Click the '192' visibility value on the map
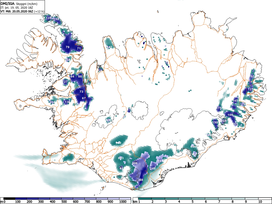272x204 pixels. [x=56, y=19]
